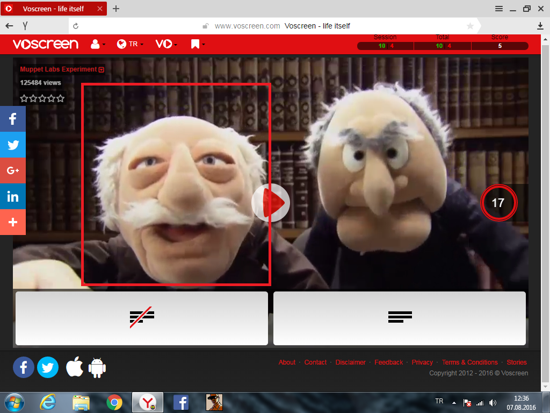Open the Apple app store link
This screenshot has height=413, width=550.
click(75, 367)
